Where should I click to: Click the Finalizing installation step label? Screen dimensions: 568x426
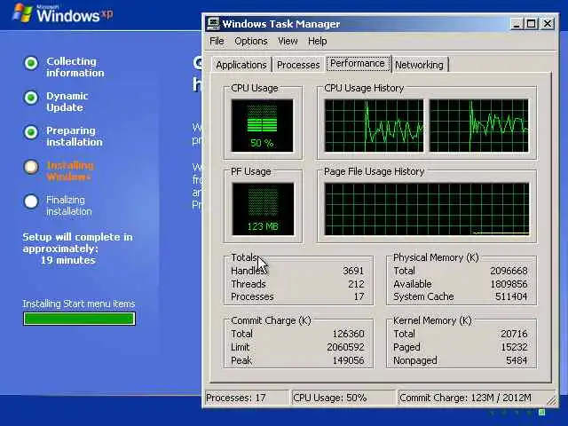coord(69,205)
